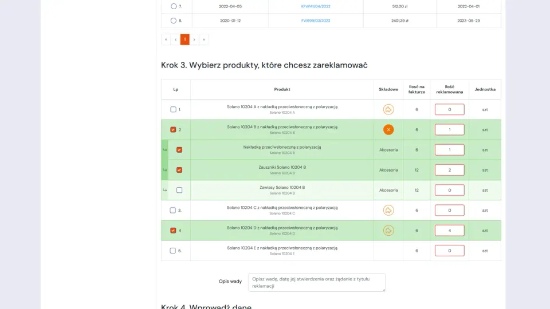Edit claimed quantity for Solano 10204 B
Viewport: 550px width, 309px height.
(x=450, y=130)
